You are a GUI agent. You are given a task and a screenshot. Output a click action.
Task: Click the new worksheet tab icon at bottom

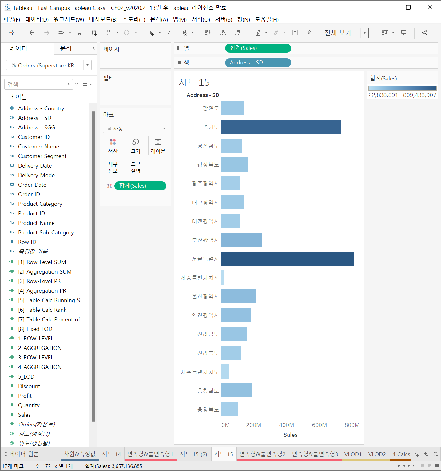(x=416, y=454)
